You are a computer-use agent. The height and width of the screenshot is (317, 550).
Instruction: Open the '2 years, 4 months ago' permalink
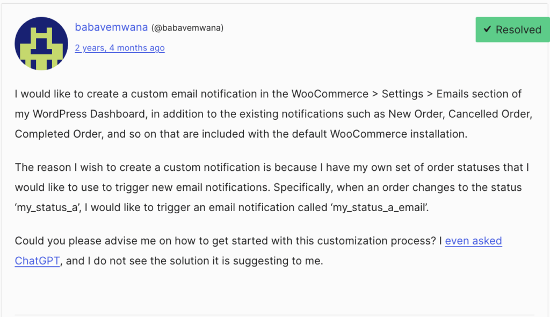tap(120, 48)
